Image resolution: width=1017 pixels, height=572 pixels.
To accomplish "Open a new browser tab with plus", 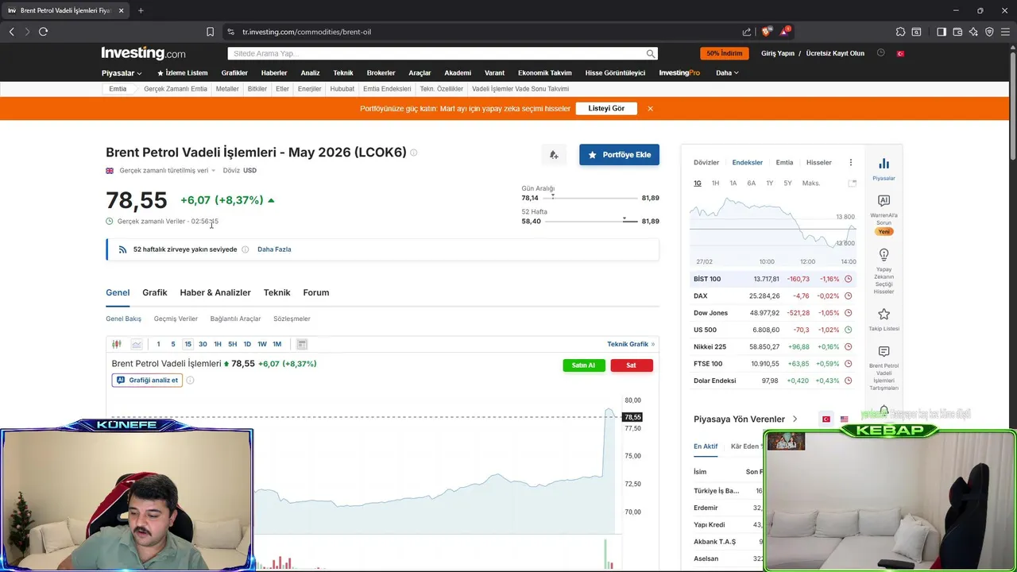I will [141, 10].
